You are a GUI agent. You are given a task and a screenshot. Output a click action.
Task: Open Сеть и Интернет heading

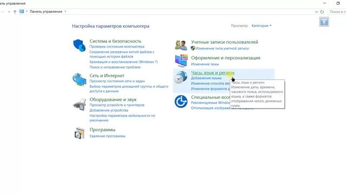pos(107,75)
